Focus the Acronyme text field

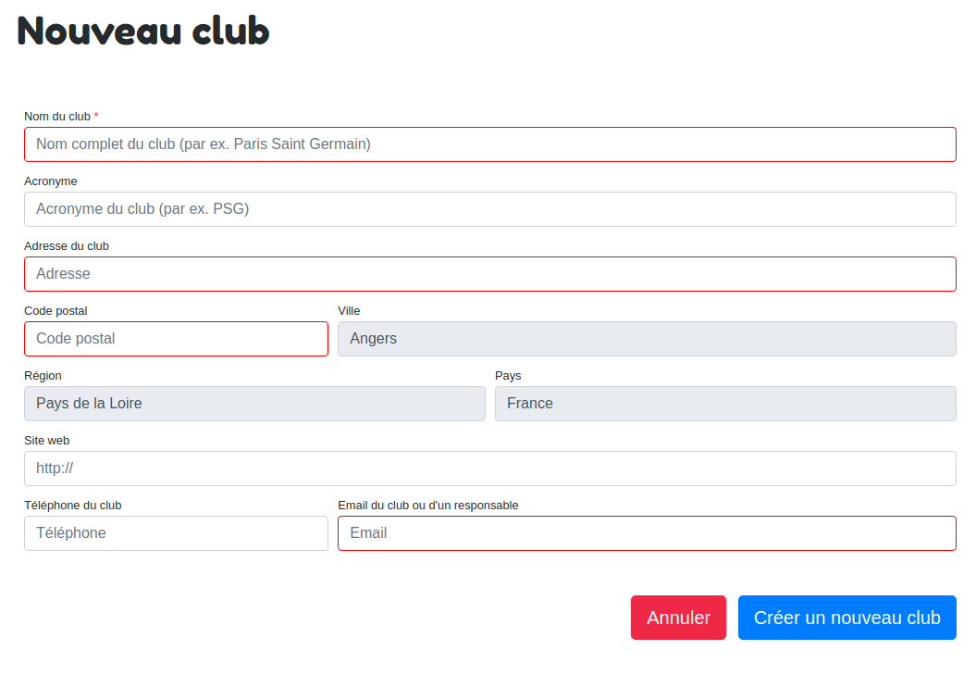(490, 209)
